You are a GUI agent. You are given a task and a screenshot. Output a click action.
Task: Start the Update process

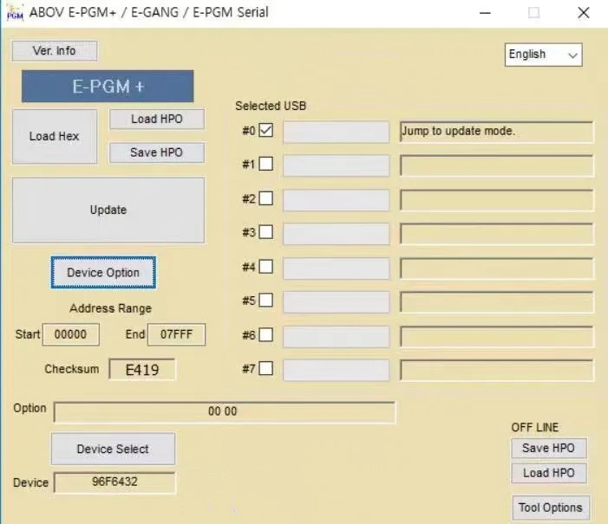coord(108,210)
